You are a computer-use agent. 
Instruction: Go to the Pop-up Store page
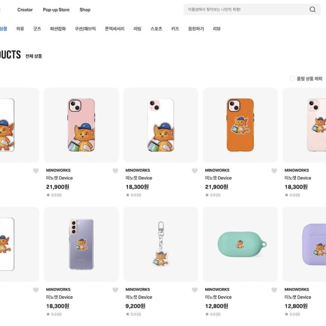pos(56,10)
